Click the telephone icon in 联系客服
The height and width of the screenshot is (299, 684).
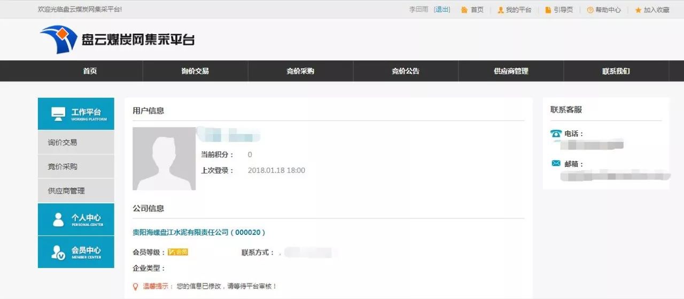pyautogui.click(x=556, y=133)
